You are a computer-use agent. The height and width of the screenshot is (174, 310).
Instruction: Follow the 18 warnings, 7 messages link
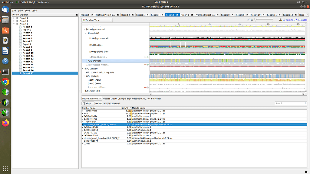coord(295,20)
